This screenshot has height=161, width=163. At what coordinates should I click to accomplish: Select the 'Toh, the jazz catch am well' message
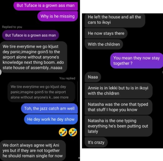click(49, 108)
